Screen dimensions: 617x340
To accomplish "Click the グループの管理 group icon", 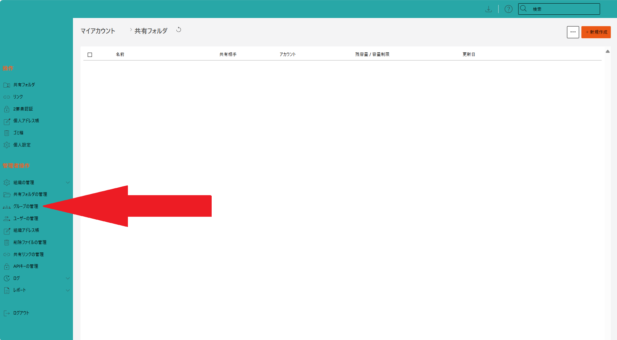I will pos(7,207).
